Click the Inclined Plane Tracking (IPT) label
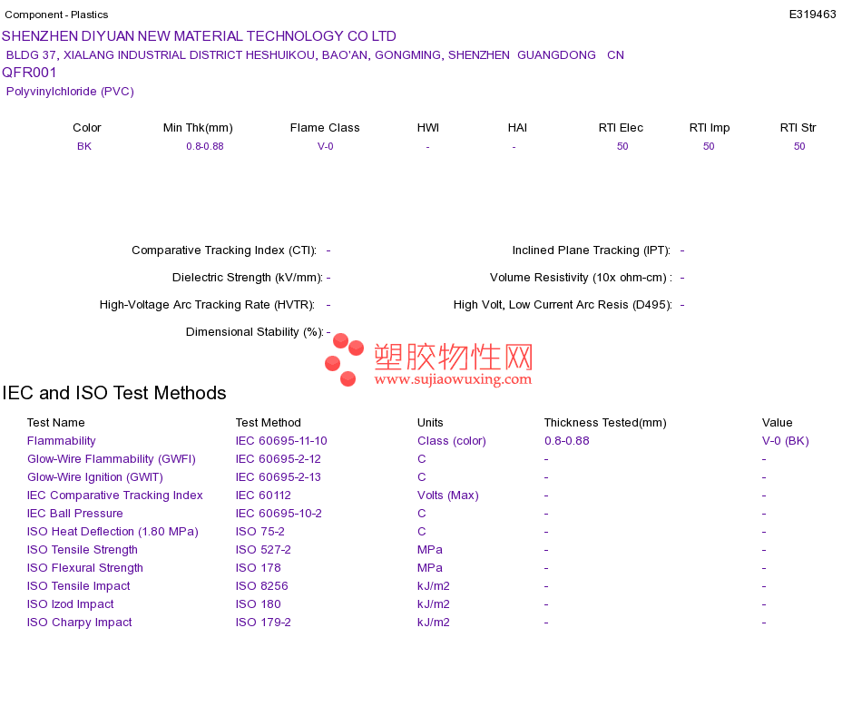 point(591,250)
